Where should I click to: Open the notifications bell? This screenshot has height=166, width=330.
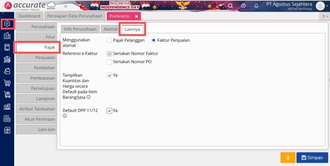click(x=256, y=6)
